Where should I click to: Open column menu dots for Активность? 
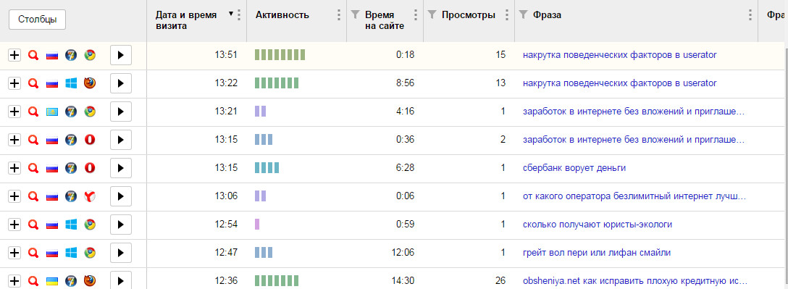click(x=339, y=15)
